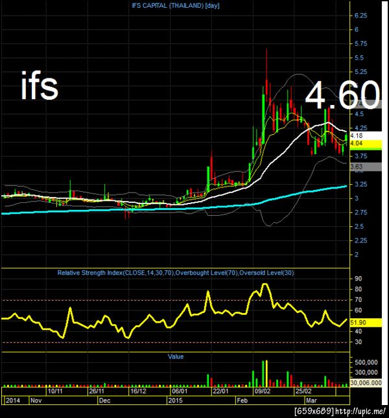
Task: Click the Value volume panel title
Action: (176, 356)
